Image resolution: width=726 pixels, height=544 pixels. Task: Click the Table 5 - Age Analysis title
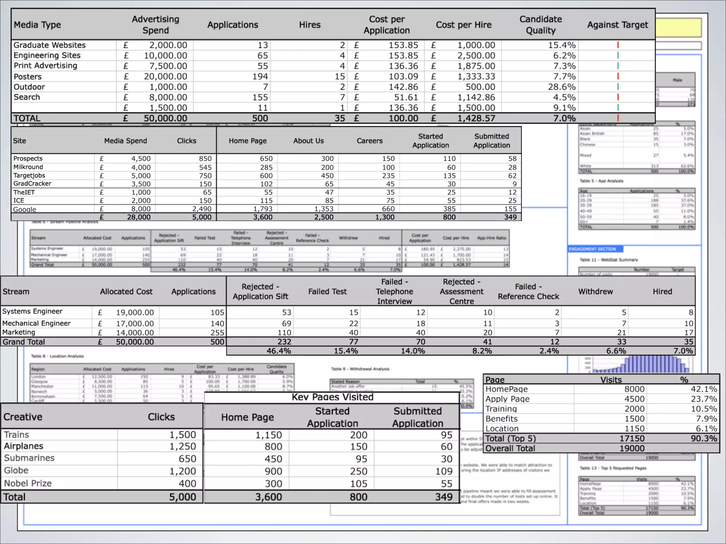[x=601, y=181]
